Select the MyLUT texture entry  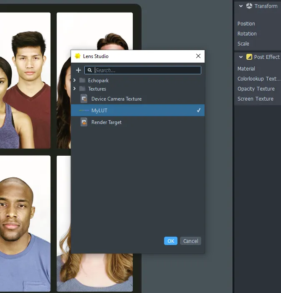[138, 110]
